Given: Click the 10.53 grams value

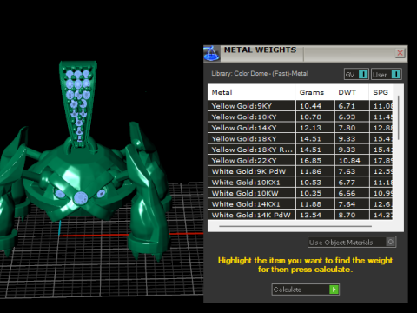Looking at the screenshot, I should coord(310,183).
